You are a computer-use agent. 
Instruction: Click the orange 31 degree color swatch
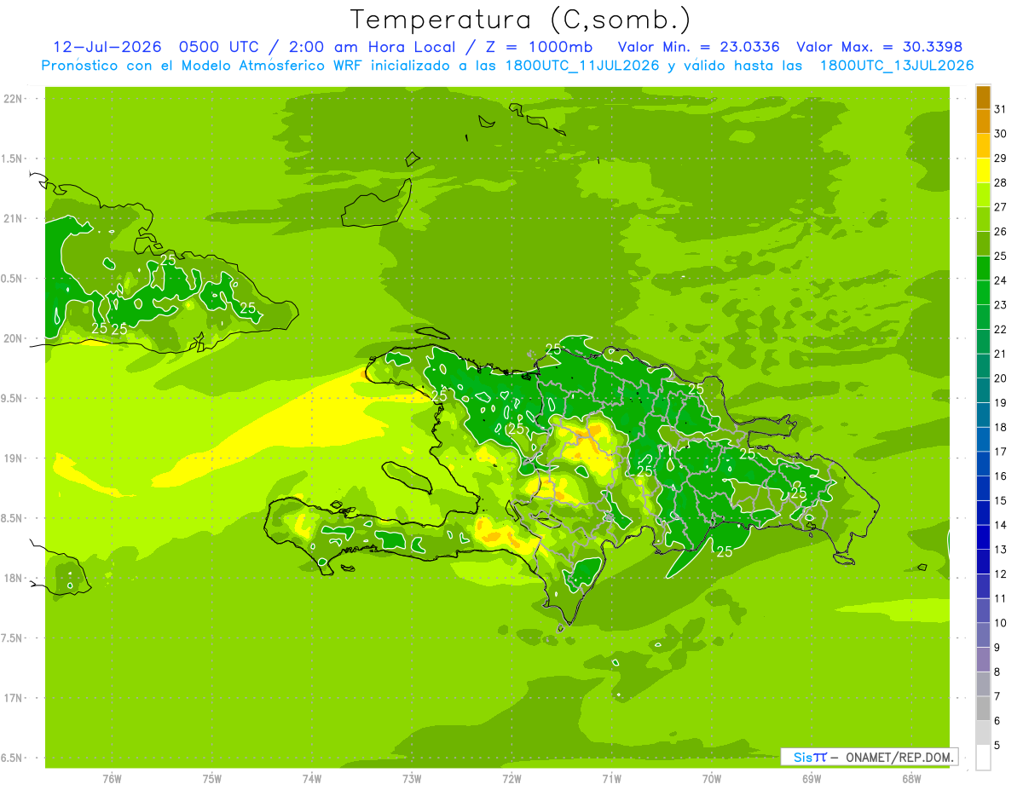983,97
